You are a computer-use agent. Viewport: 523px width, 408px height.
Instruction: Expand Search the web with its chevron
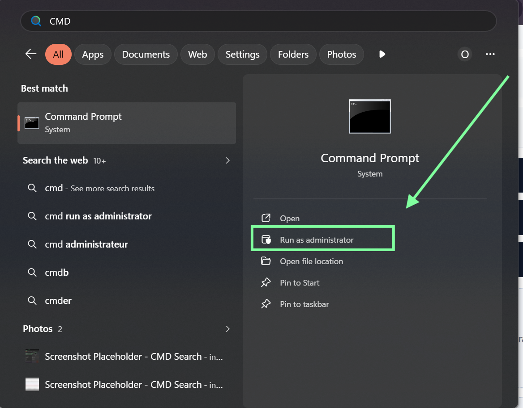pos(227,160)
